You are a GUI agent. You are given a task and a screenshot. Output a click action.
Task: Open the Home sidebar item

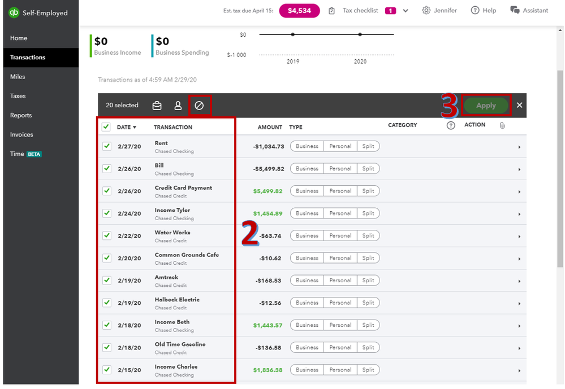(x=41, y=38)
